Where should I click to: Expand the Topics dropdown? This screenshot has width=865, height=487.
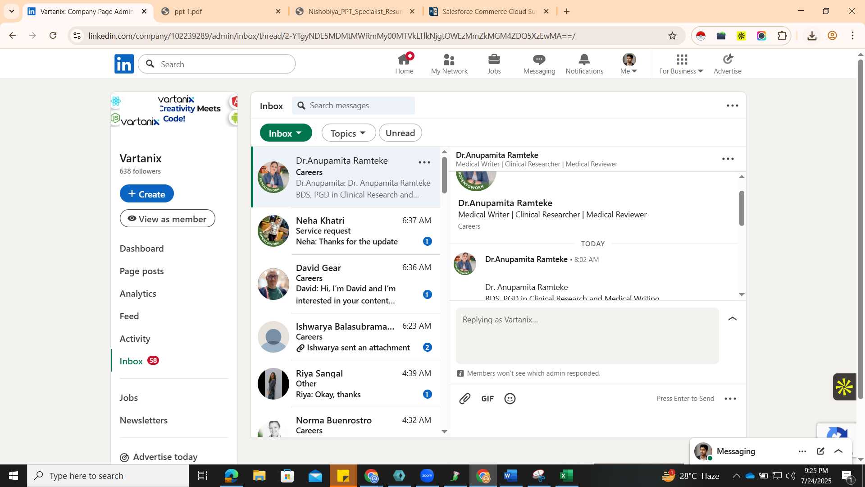[348, 133]
